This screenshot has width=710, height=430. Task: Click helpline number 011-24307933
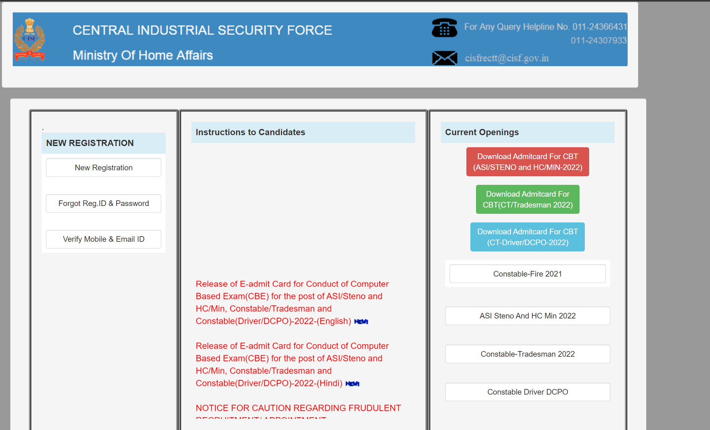[x=599, y=40]
